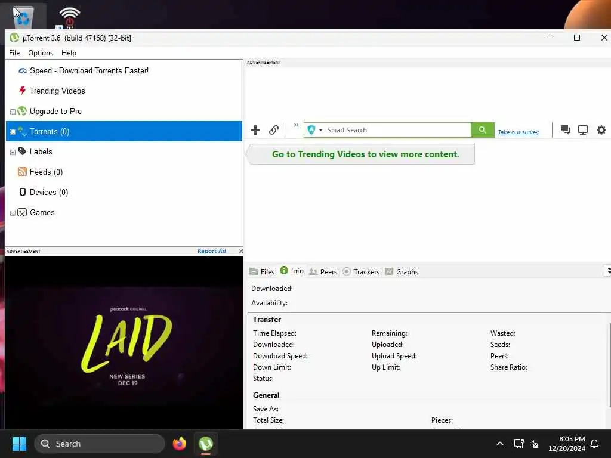Click the Add Torrent from URL link icon
Viewport: 611px width, 458px height.
pos(274,130)
